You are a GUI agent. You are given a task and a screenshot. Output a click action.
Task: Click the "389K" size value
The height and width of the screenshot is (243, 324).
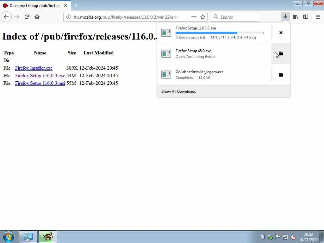pos(72,68)
